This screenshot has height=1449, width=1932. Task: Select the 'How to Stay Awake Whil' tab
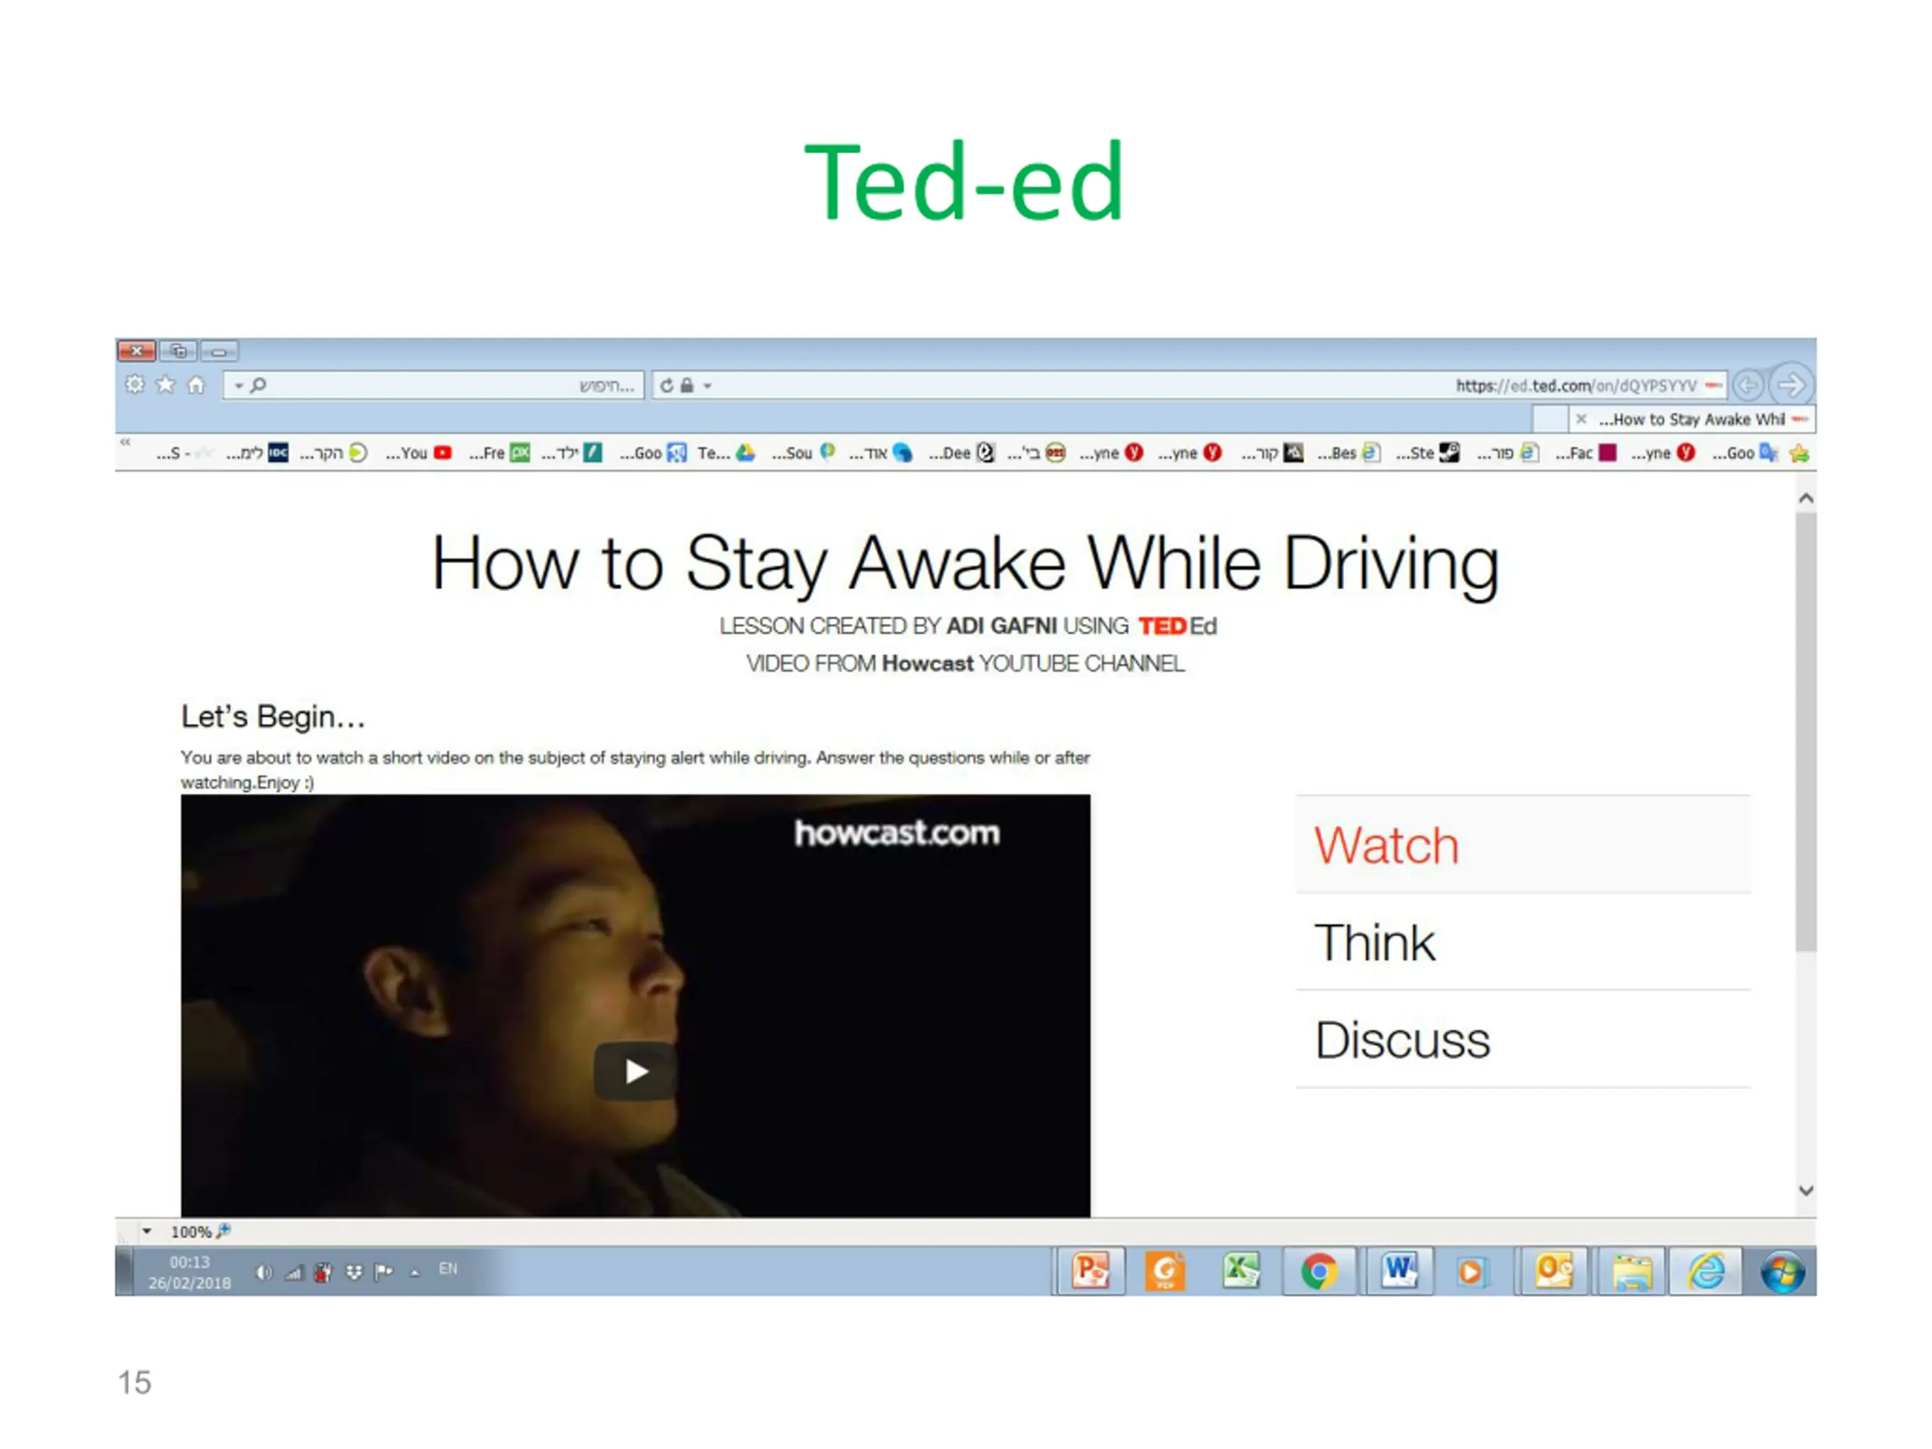click(x=1692, y=420)
